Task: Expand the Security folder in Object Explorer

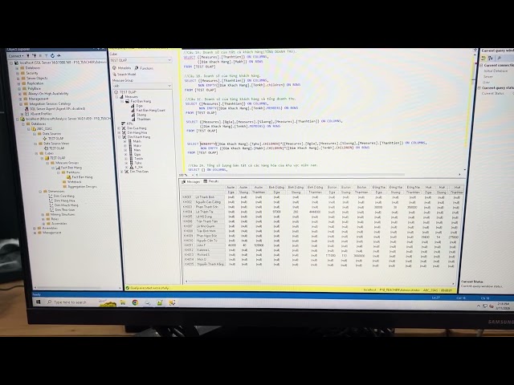Action: (18, 73)
